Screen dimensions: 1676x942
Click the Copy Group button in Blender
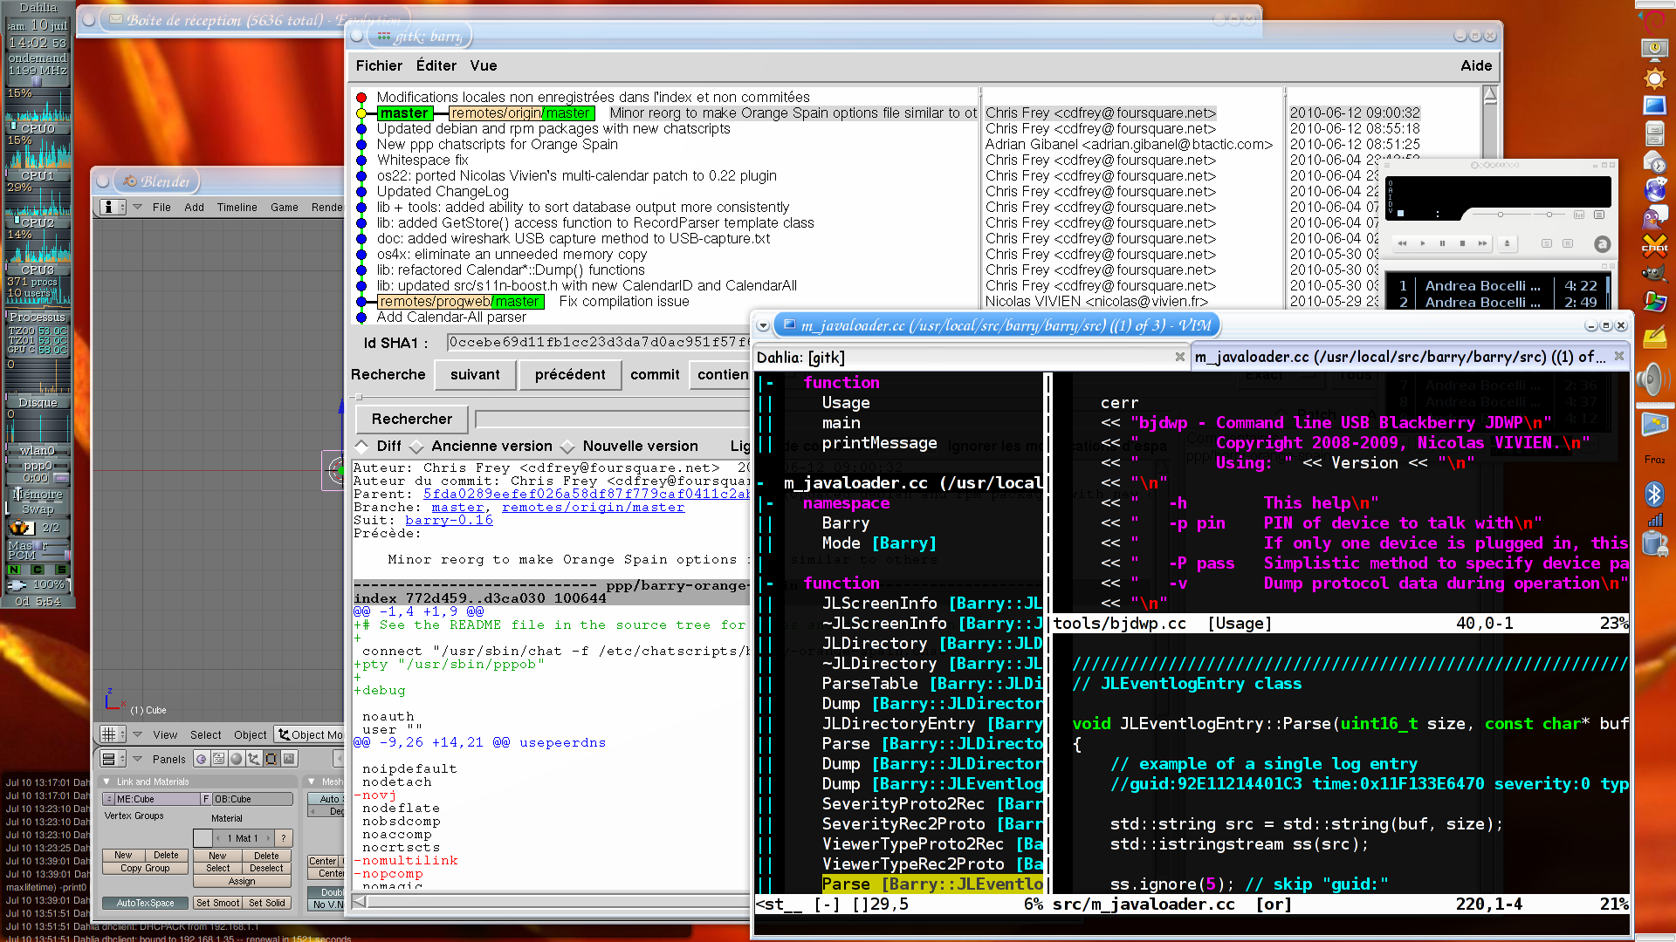[x=145, y=869]
